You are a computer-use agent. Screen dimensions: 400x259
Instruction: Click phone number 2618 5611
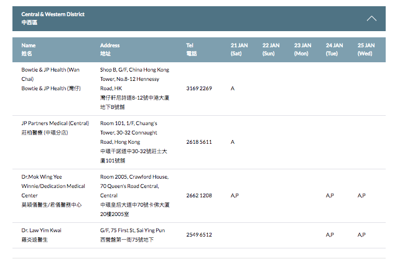pos(199,142)
